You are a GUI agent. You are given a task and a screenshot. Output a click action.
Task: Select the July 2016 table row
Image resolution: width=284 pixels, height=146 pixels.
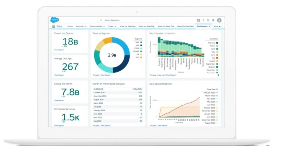tap(118, 107)
